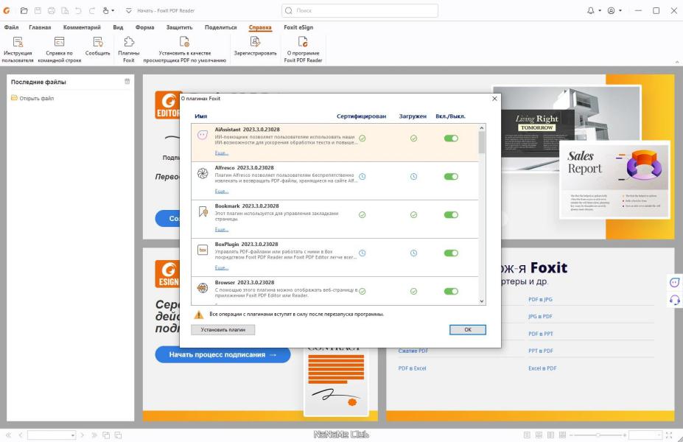Image resolution: width=683 pixels, height=442 pixels.
Task: Disable the AiAssistant plugin toggle
Action: [451, 138]
